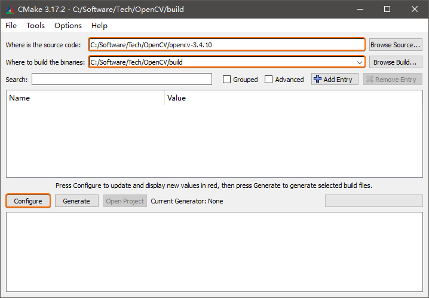Click the source code path field
The height and width of the screenshot is (298, 429).
pos(226,45)
